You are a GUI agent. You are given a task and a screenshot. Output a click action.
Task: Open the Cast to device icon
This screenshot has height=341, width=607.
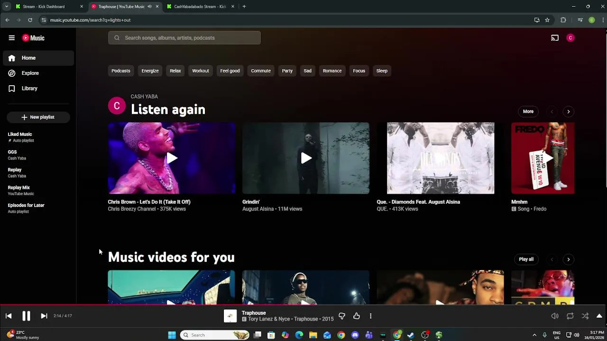click(555, 38)
